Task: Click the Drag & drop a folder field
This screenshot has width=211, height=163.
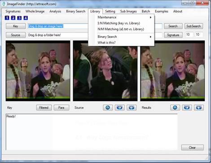Action: pos(57,35)
